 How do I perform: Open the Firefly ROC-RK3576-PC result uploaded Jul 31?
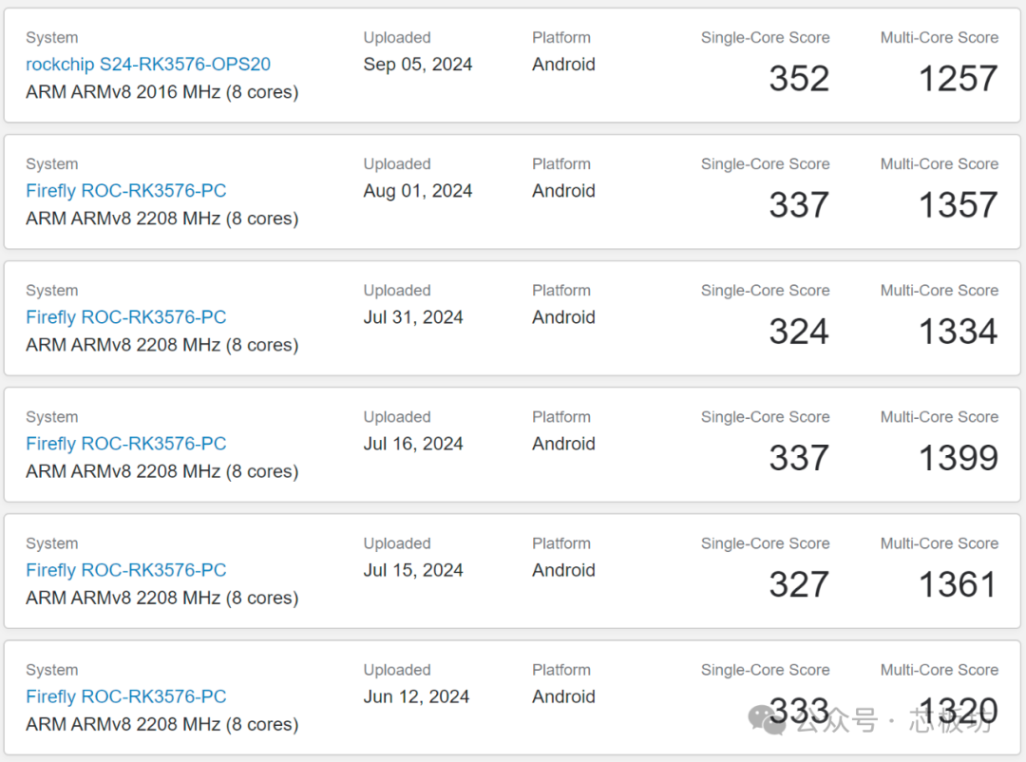(x=125, y=316)
